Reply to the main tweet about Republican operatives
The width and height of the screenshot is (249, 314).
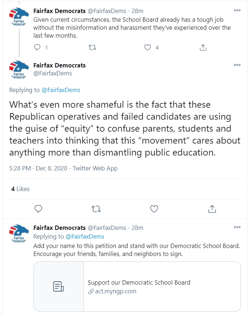38,208
